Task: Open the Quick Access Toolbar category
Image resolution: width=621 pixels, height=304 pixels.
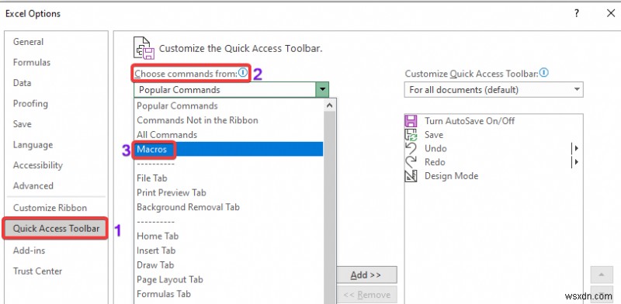Action: point(56,229)
